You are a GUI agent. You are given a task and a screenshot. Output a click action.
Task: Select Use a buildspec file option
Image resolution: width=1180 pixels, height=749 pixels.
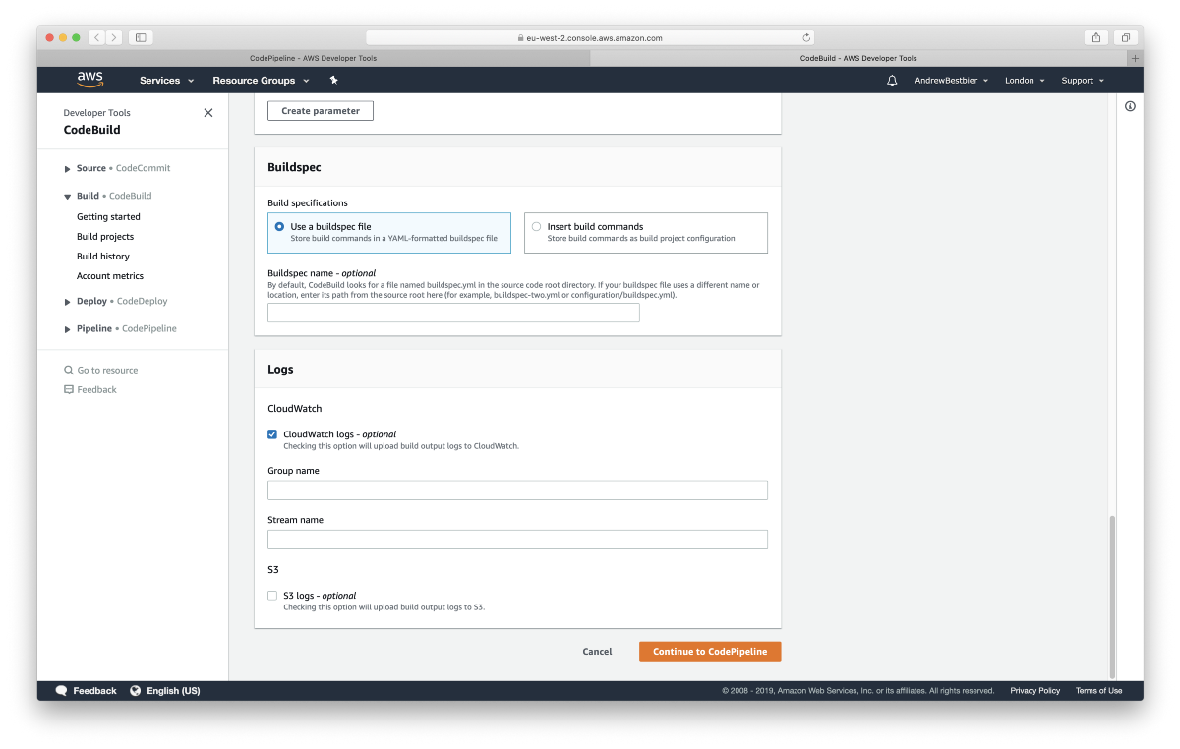click(x=388, y=233)
